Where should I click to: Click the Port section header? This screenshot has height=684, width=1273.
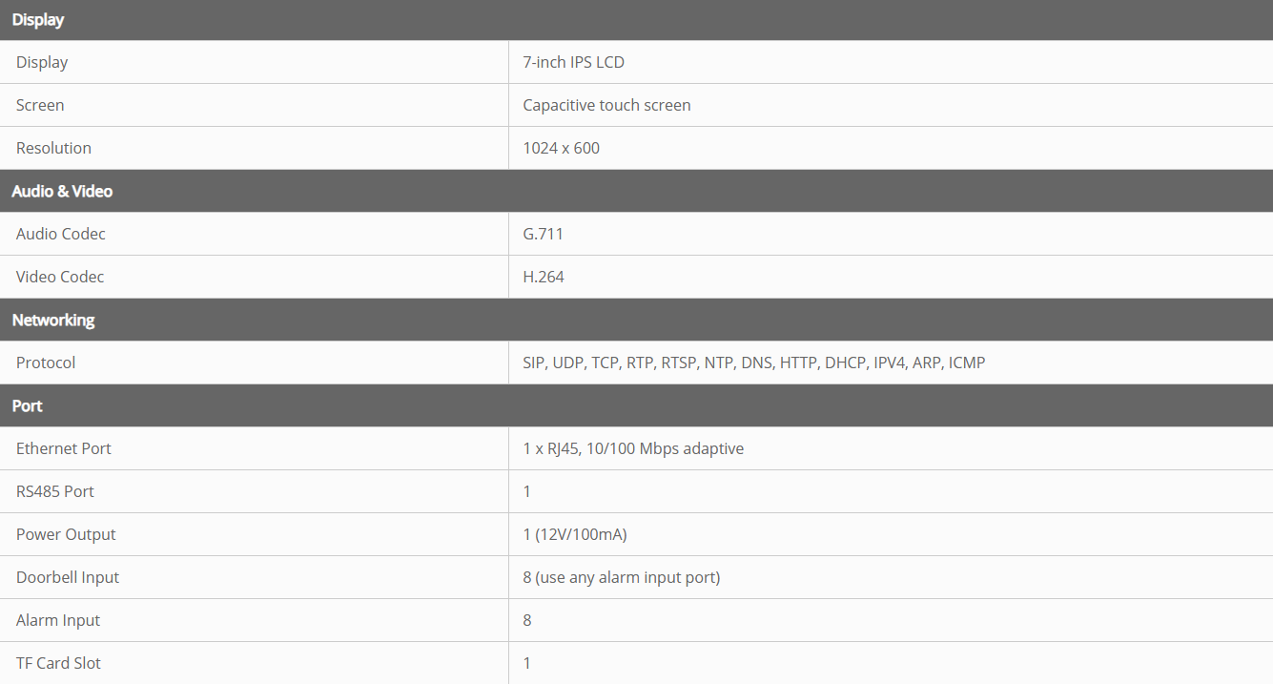[28, 405]
